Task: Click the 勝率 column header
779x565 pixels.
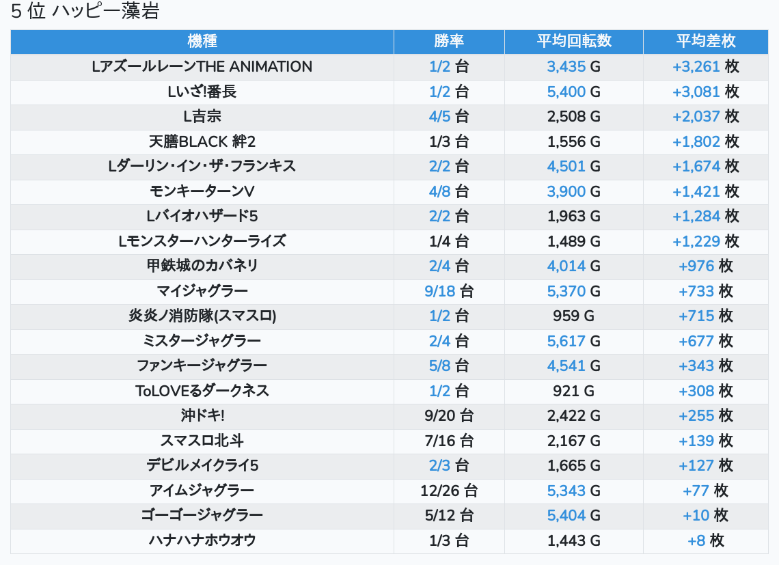Action: (449, 41)
